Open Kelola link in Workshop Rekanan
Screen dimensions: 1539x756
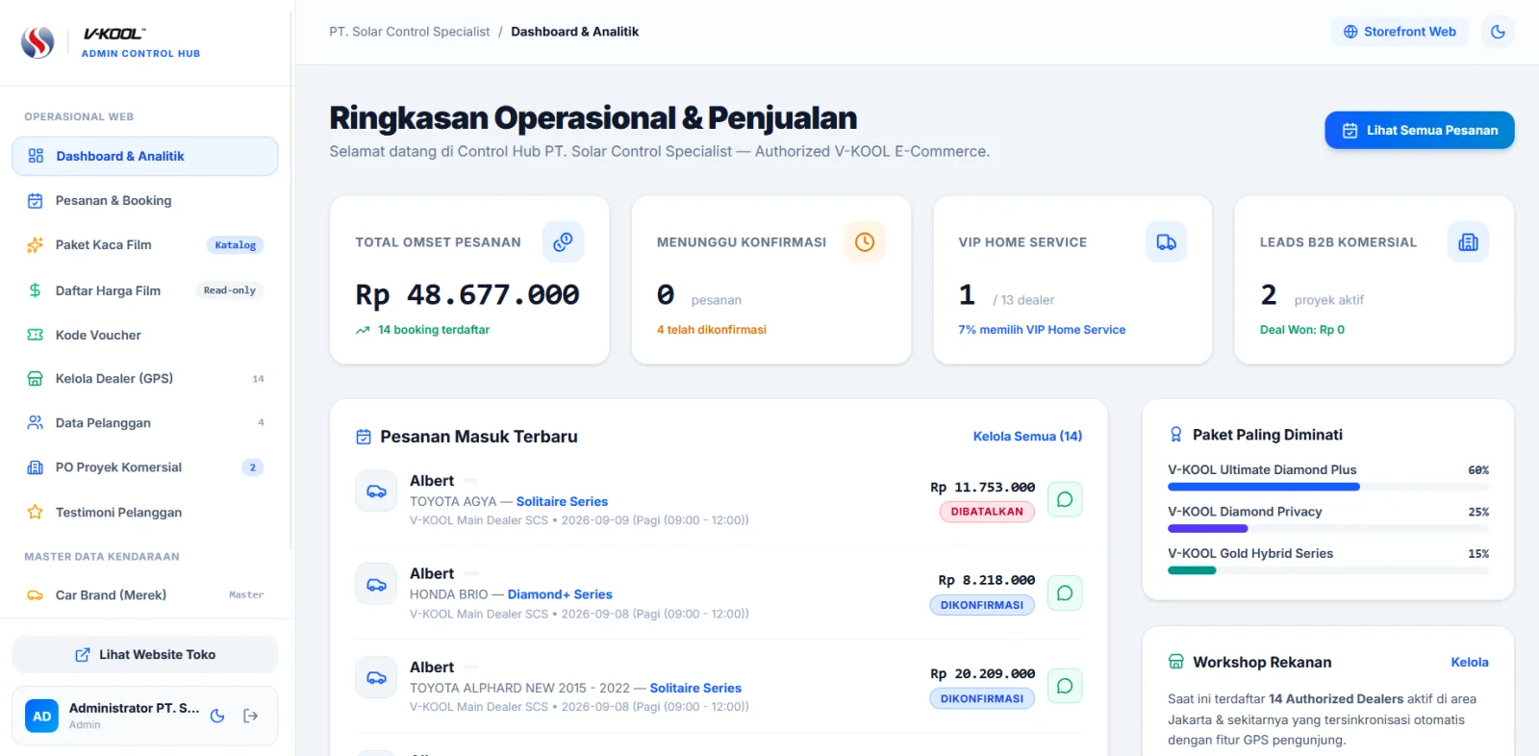[1470, 662]
